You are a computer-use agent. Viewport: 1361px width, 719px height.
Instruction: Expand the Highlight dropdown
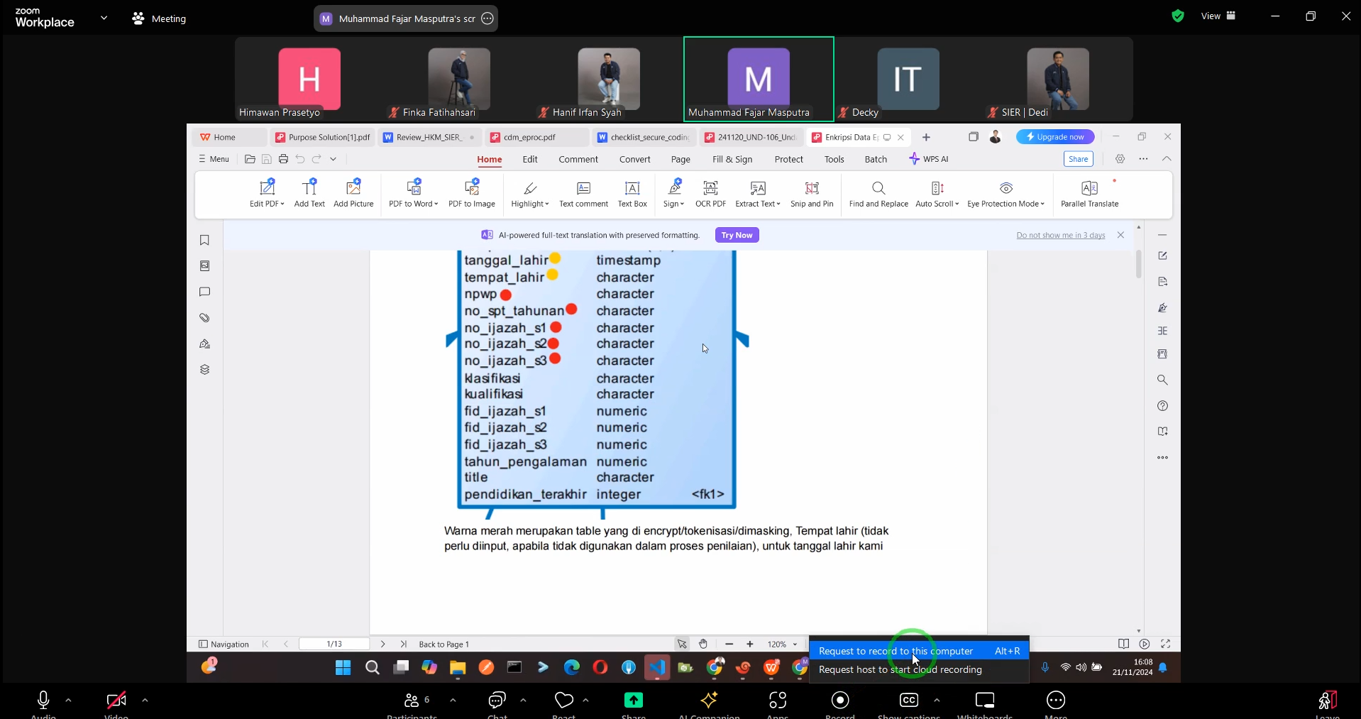[x=547, y=204]
